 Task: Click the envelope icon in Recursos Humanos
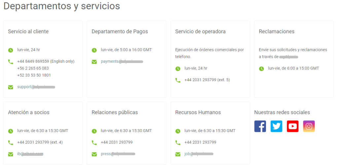pyautogui.click(x=178, y=154)
